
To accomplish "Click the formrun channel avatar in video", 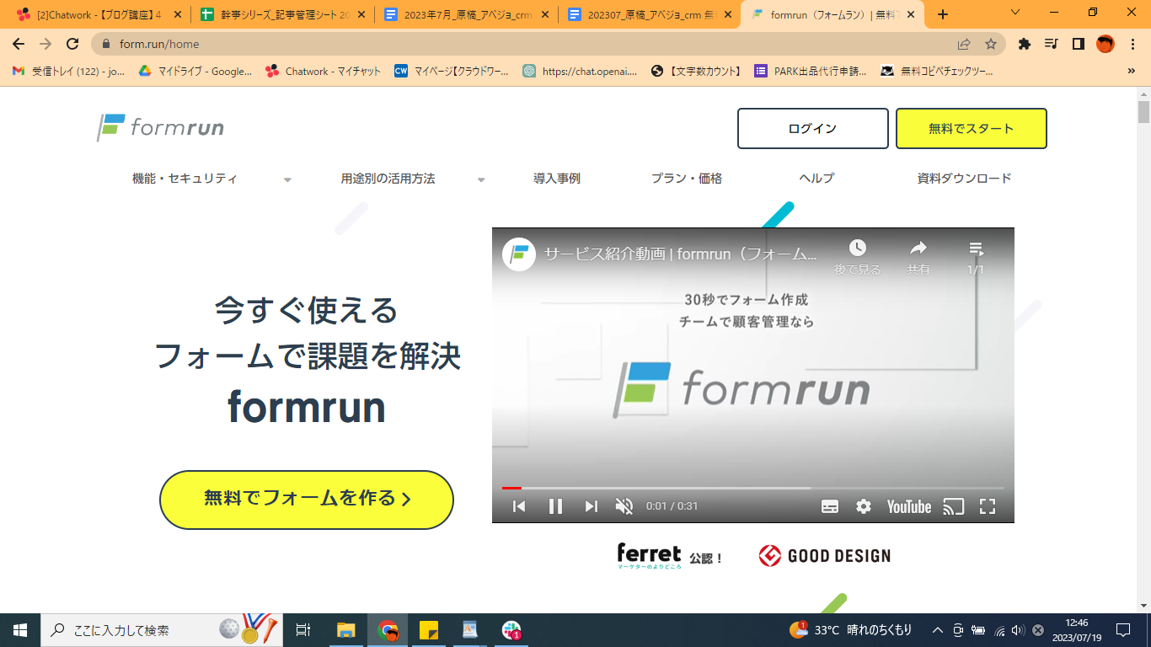I will (x=519, y=254).
